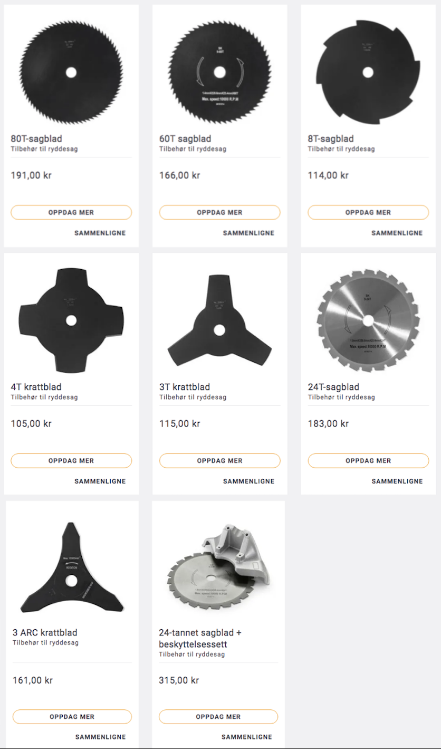Open the 24T-sagblad product title
441x749 pixels.
click(x=333, y=387)
